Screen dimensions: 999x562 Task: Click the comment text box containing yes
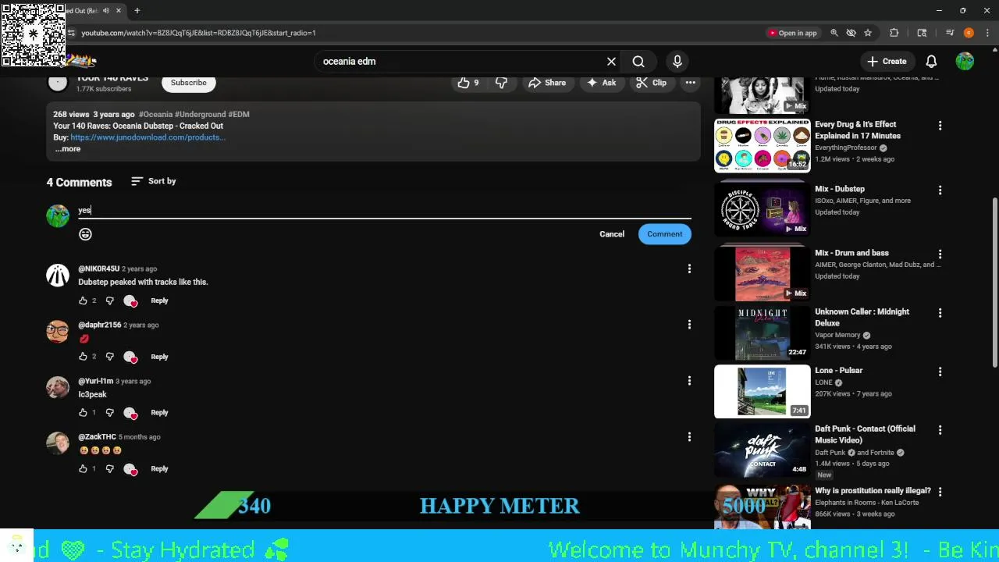pyautogui.click(x=384, y=210)
